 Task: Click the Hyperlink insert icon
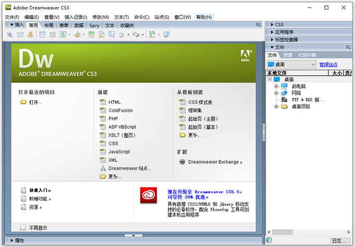[x=10, y=34]
